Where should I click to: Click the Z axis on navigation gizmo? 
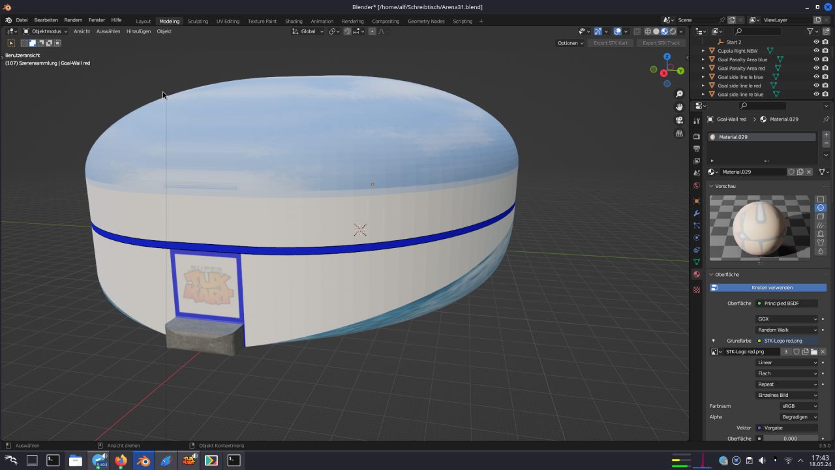coord(667,57)
